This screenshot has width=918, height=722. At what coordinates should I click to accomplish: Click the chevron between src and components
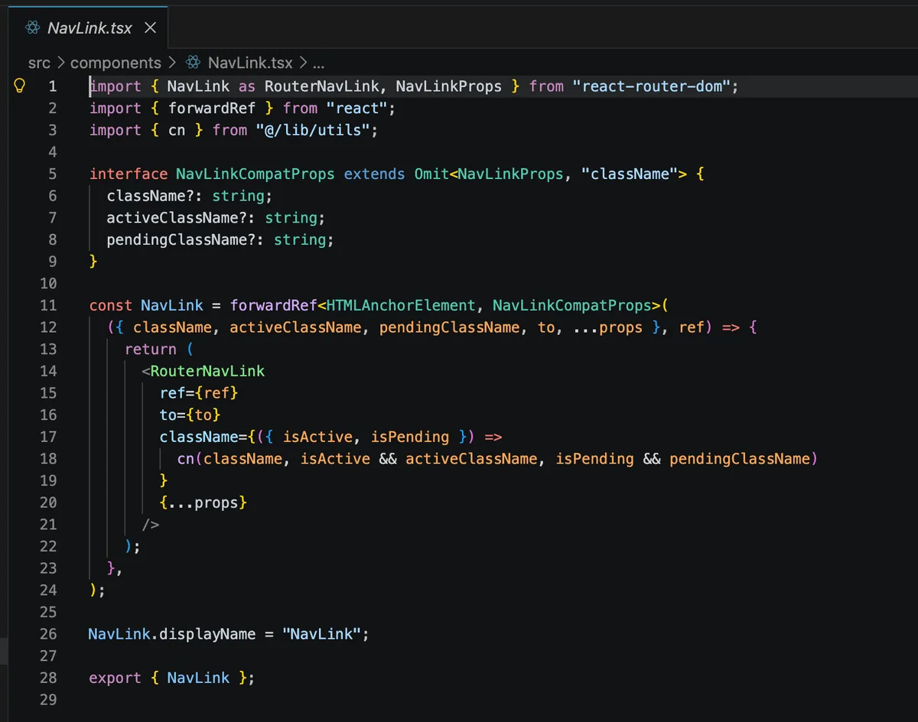(x=60, y=63)
